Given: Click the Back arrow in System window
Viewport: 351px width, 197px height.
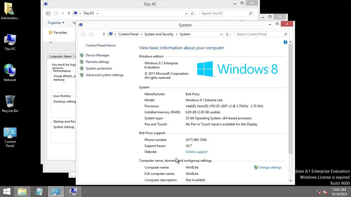Looking at the screenshot, I should 83,34.
